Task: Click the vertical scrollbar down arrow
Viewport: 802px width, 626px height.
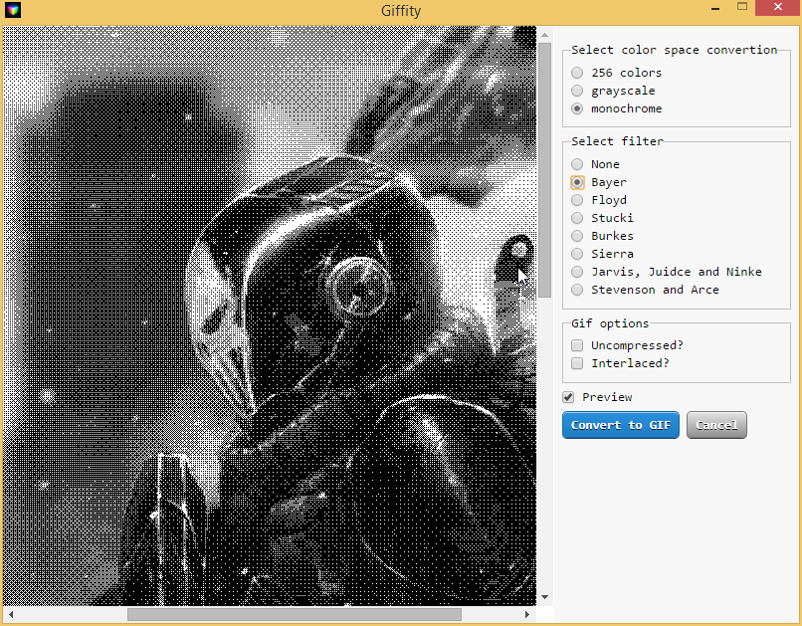Action: pos(544,597)
